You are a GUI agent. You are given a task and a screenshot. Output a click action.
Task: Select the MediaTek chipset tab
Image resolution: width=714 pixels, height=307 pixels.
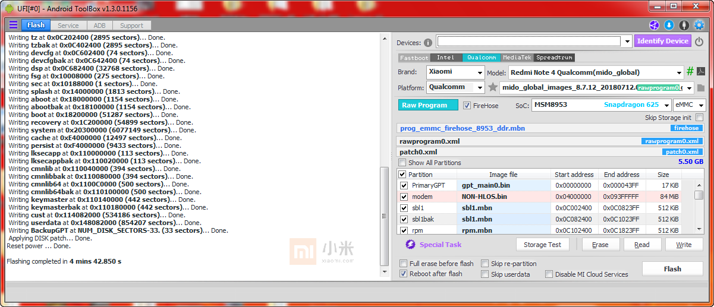click(x=517, y=58)
